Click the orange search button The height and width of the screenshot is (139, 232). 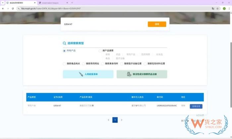(x=157, y=24)
